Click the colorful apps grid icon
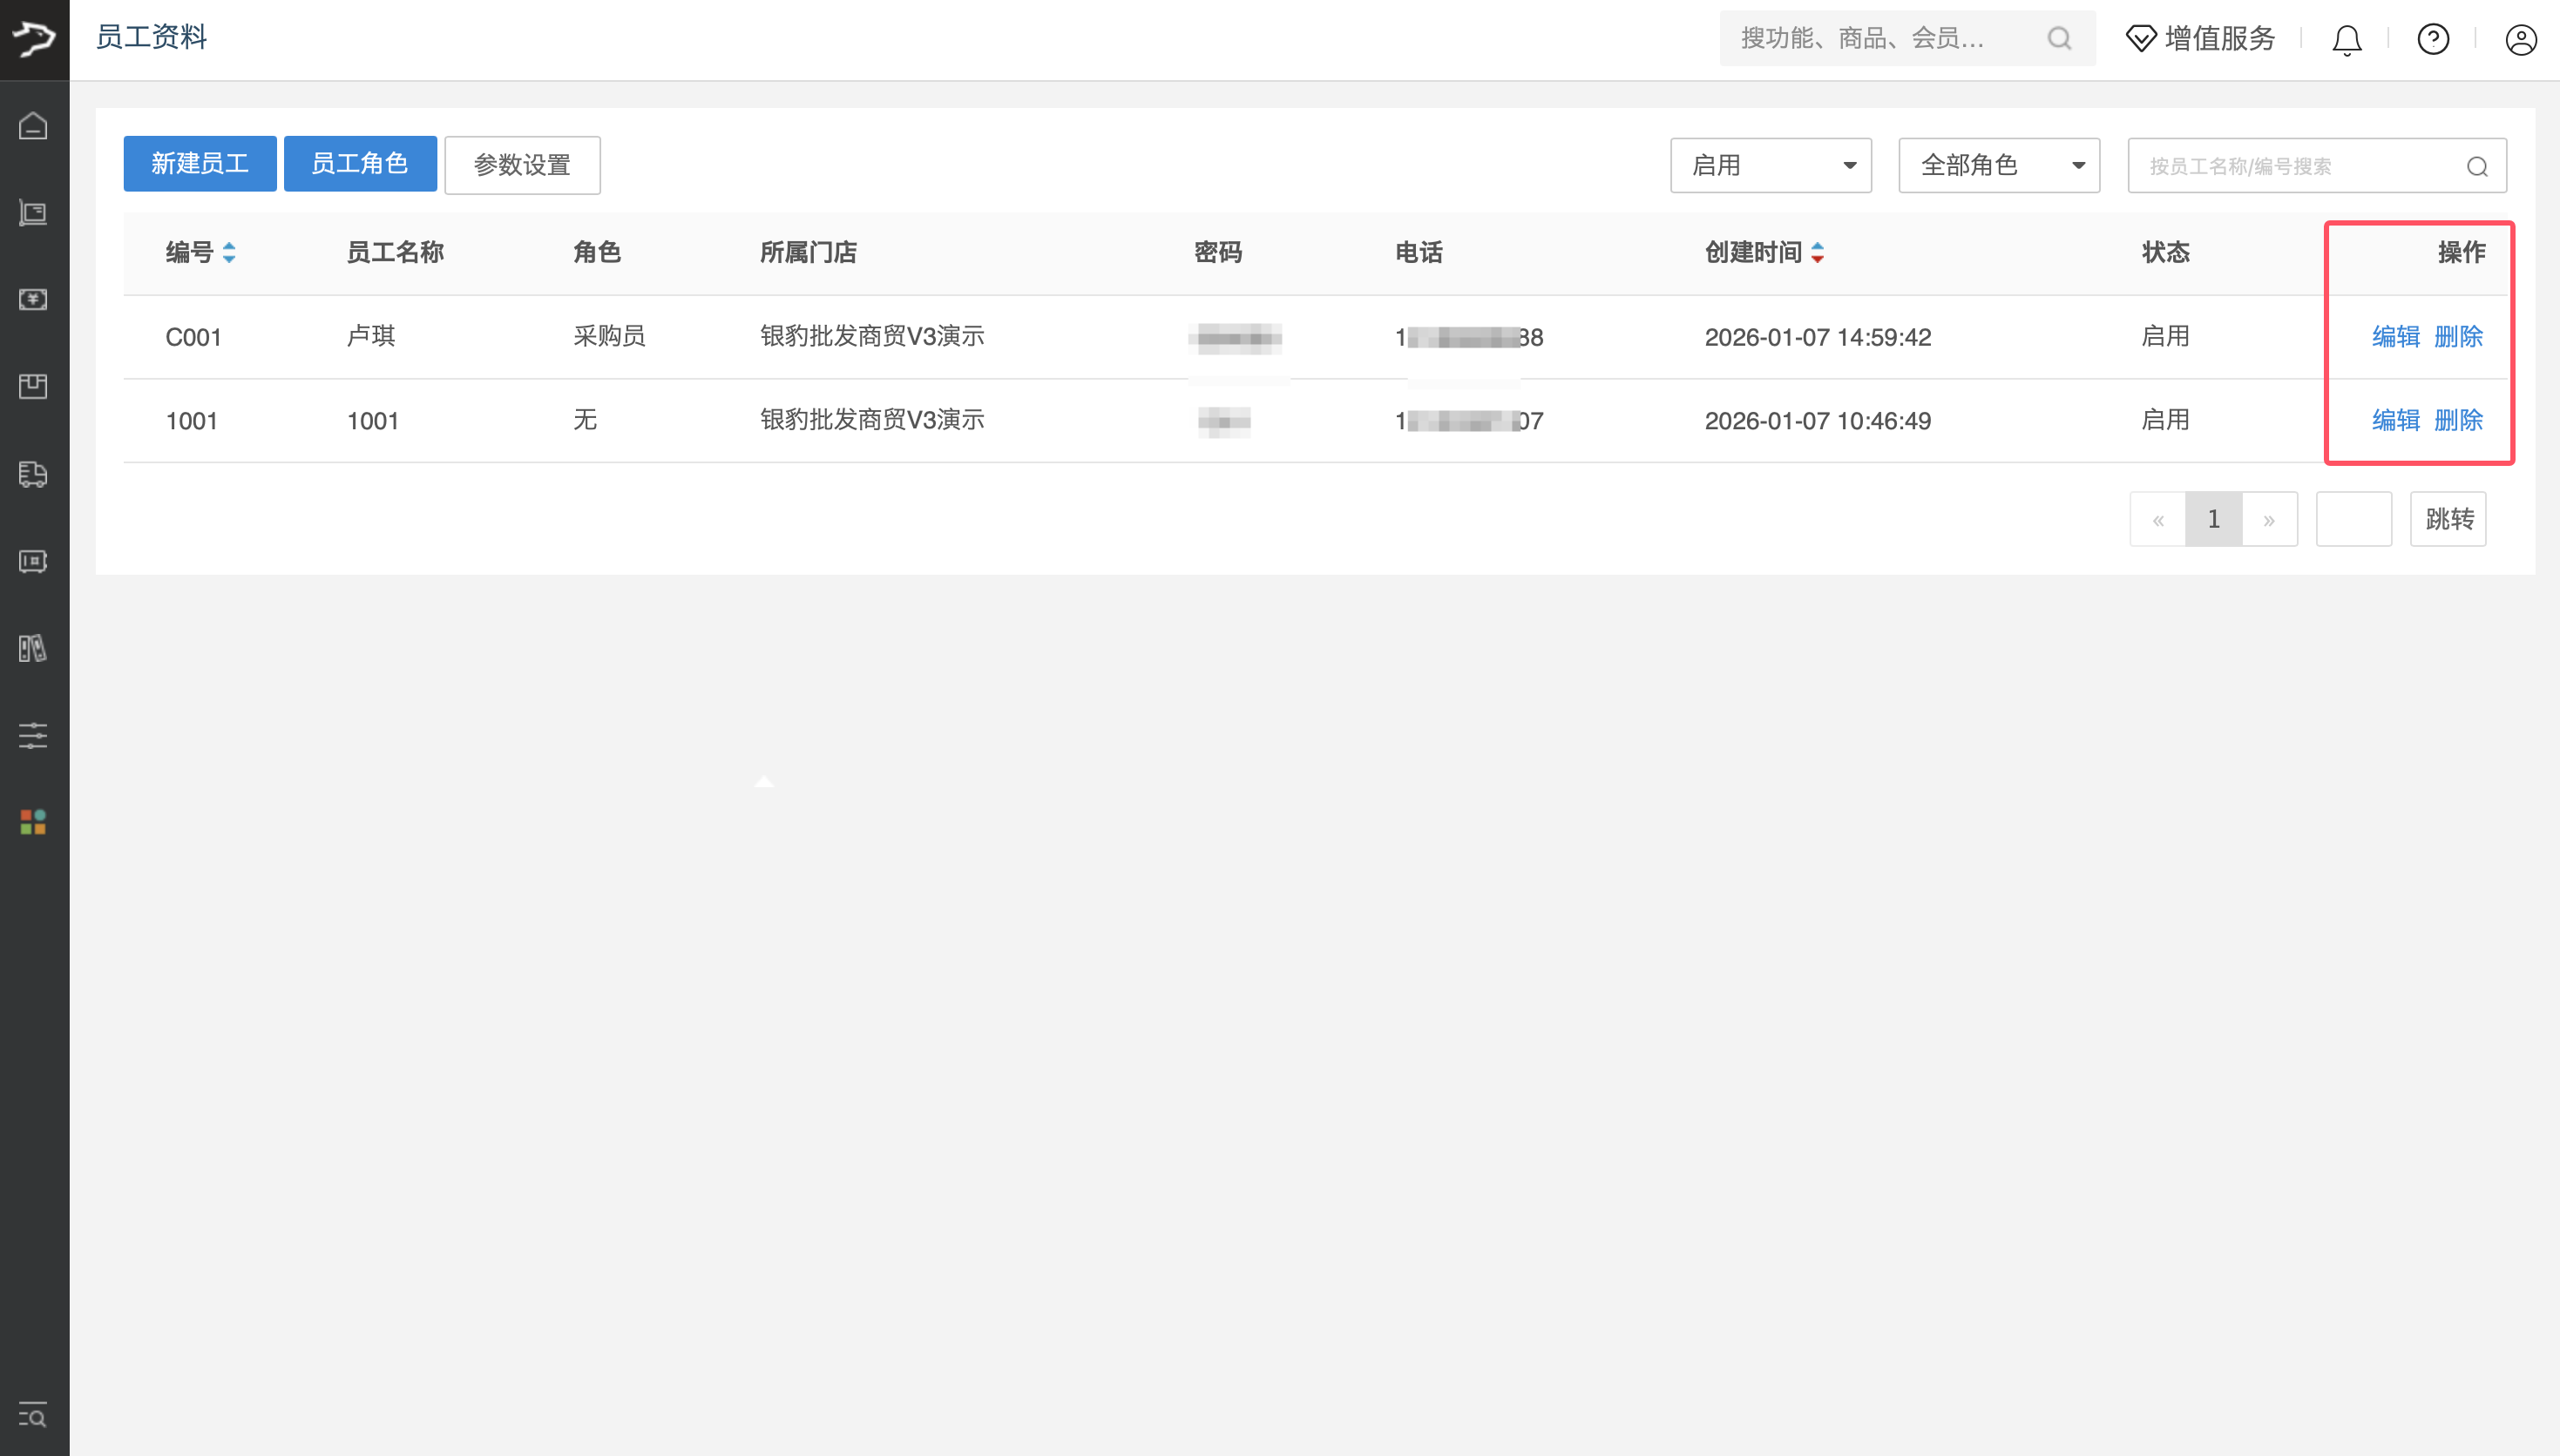This screenshot has height=1456, width=2560. pyautogui.click(x=33, y=822)
